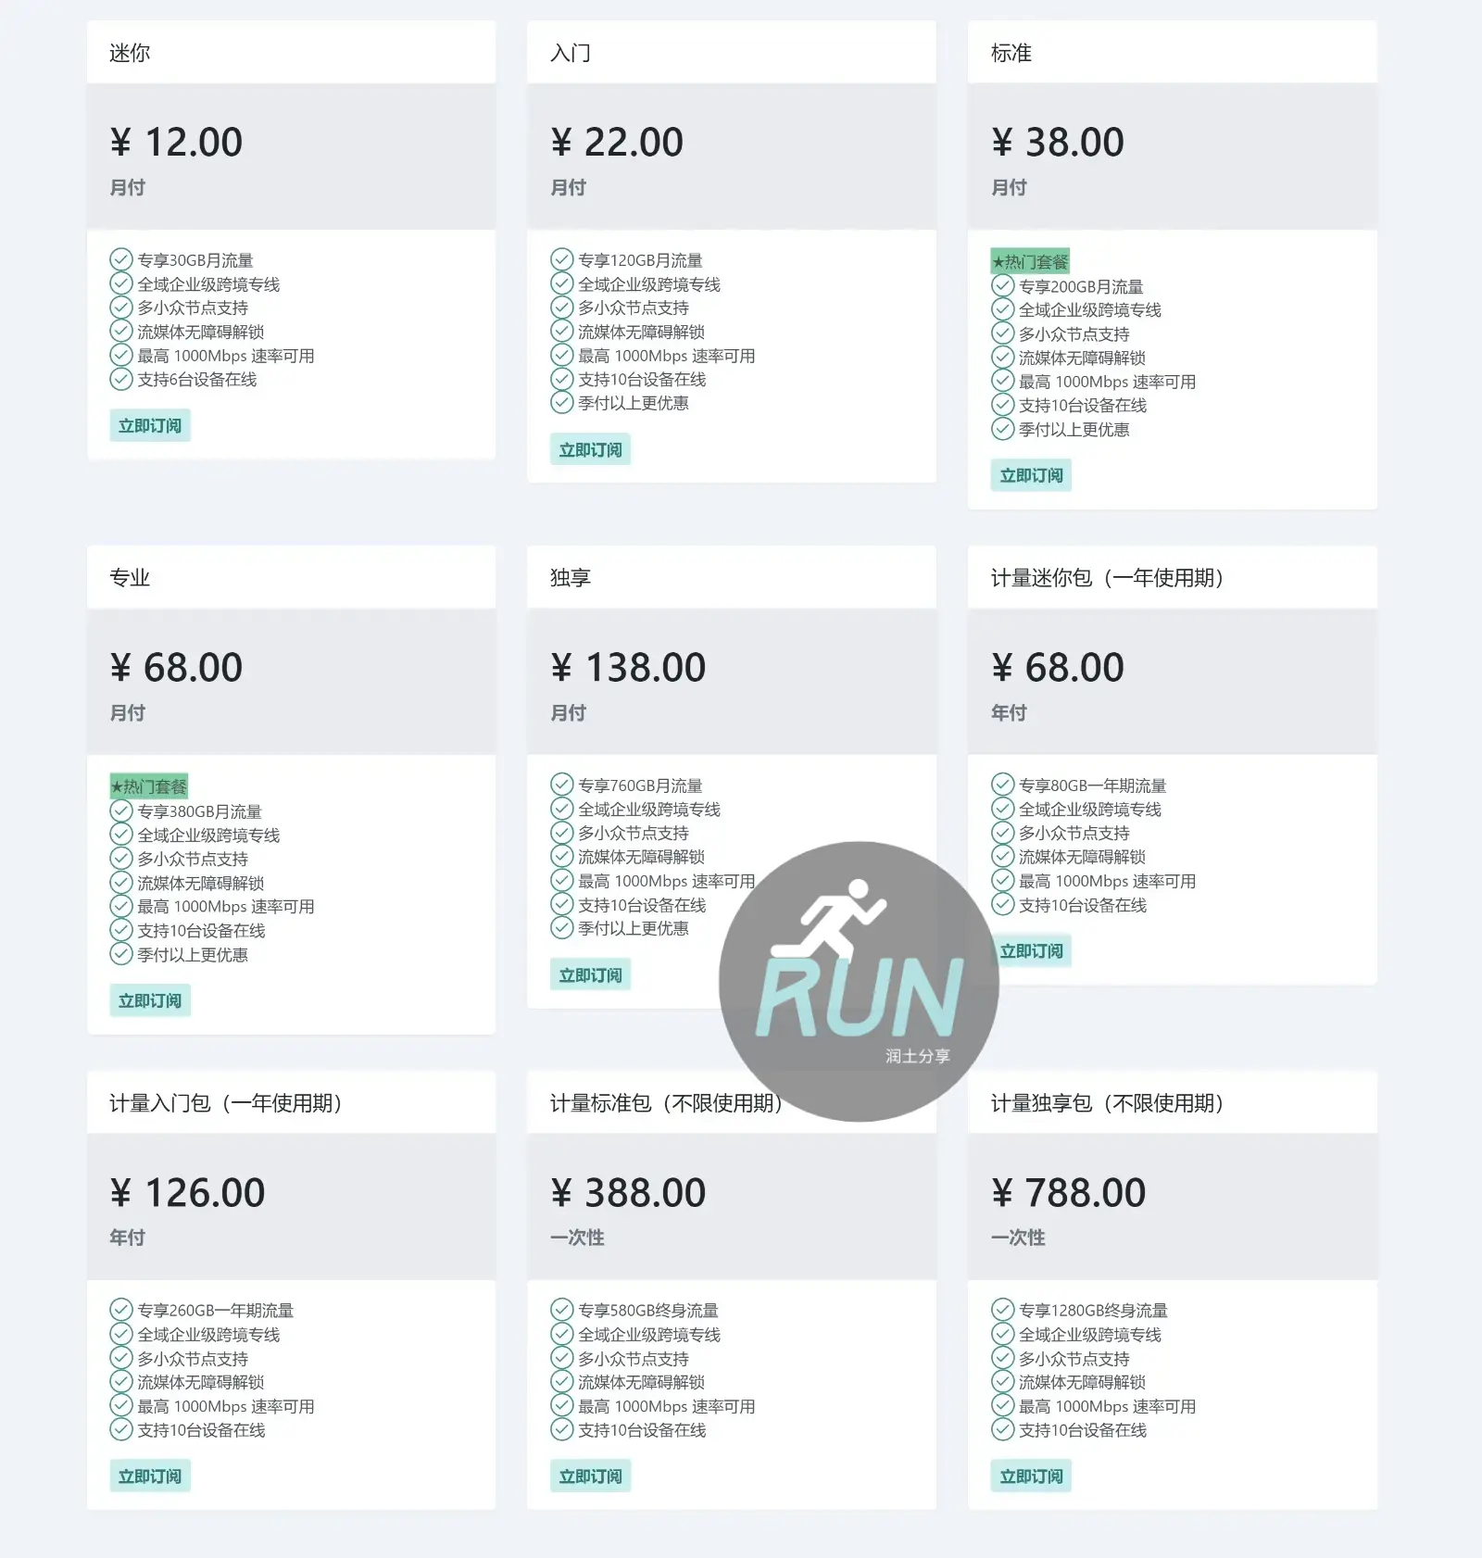Click check icon next to 专享260GB一年期流量
The height and width of the screenshot is (1558, 1482).
[121, 1310]
